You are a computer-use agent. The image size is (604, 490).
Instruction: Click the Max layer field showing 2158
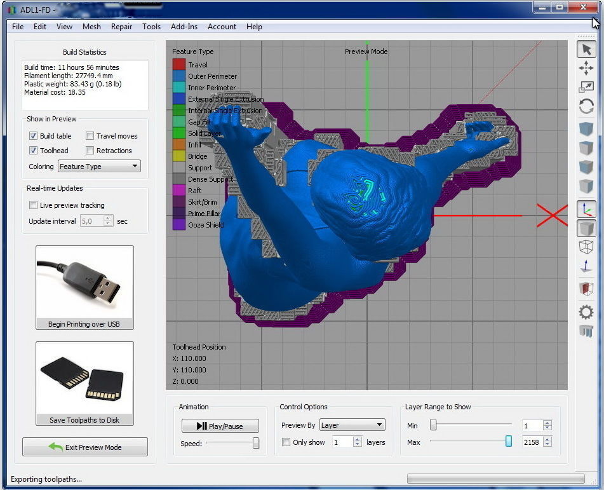coord(532,442)
